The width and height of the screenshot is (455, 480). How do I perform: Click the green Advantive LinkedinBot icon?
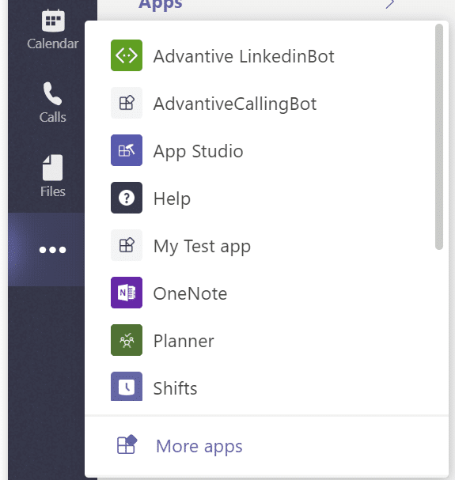pyautogui.click(x=127, y=55)
